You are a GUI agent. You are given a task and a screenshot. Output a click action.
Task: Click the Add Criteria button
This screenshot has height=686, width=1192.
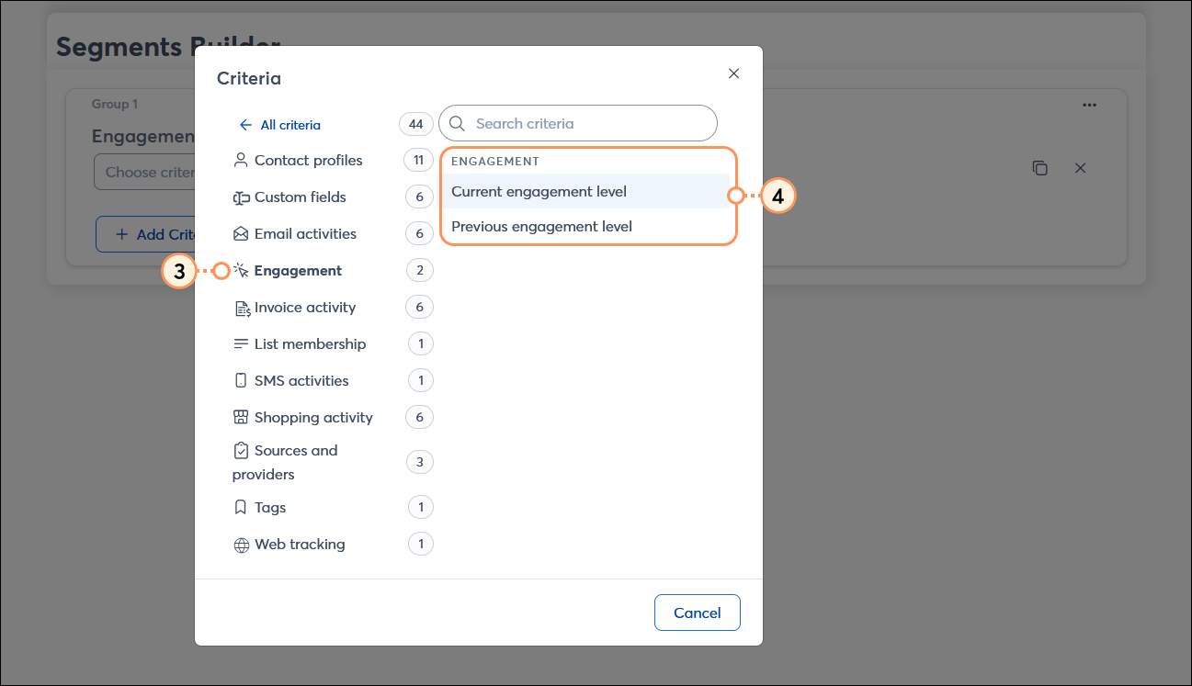pyautogui.click(x=147, y=235)
